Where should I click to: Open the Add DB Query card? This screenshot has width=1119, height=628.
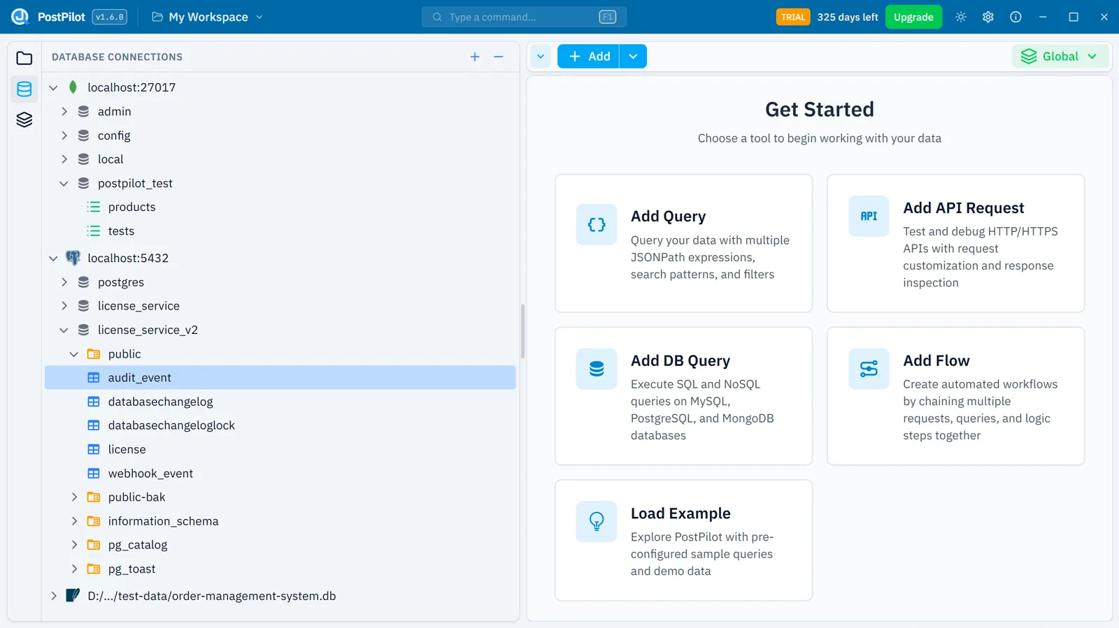tap(683, 396)
